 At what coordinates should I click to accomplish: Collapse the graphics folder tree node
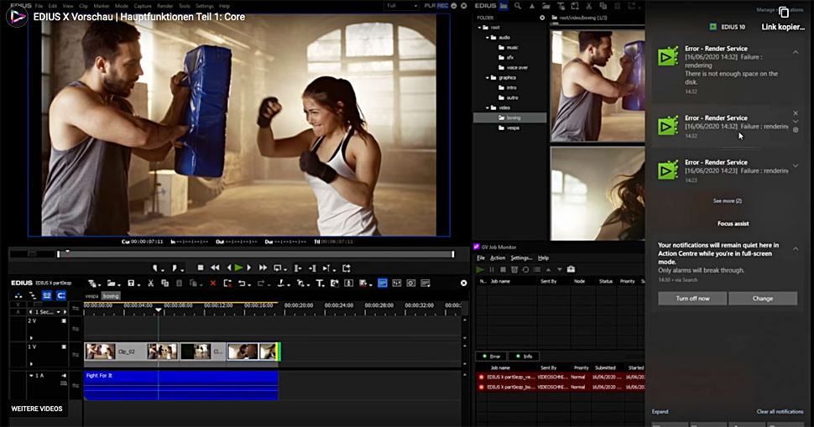pyautogui.click(x=488, y=78)
